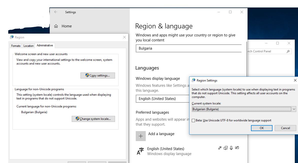Viewport: 298px width, 163px height.
Task: Confirm Region Settings with OK
Action: click(x=261, y=128)
